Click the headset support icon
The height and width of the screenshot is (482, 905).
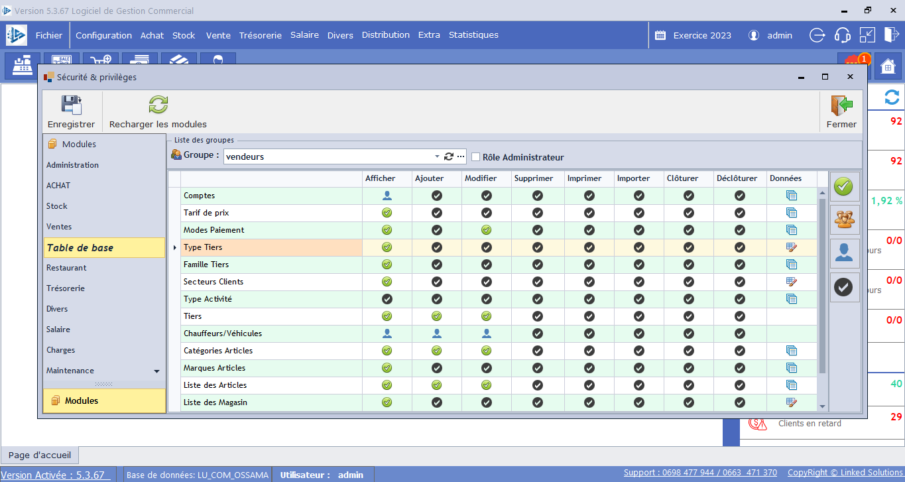(842, 35)
